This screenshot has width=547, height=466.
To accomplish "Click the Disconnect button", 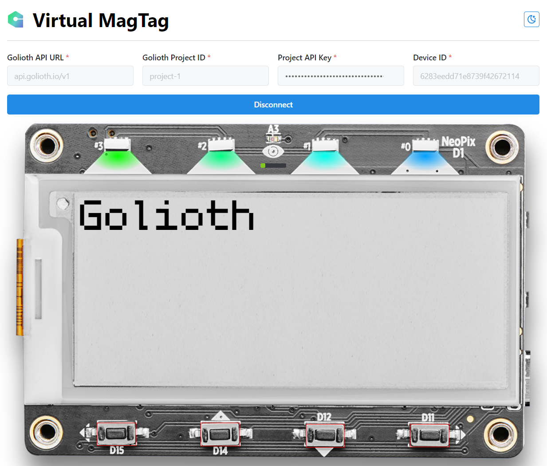I will (273, 105).
